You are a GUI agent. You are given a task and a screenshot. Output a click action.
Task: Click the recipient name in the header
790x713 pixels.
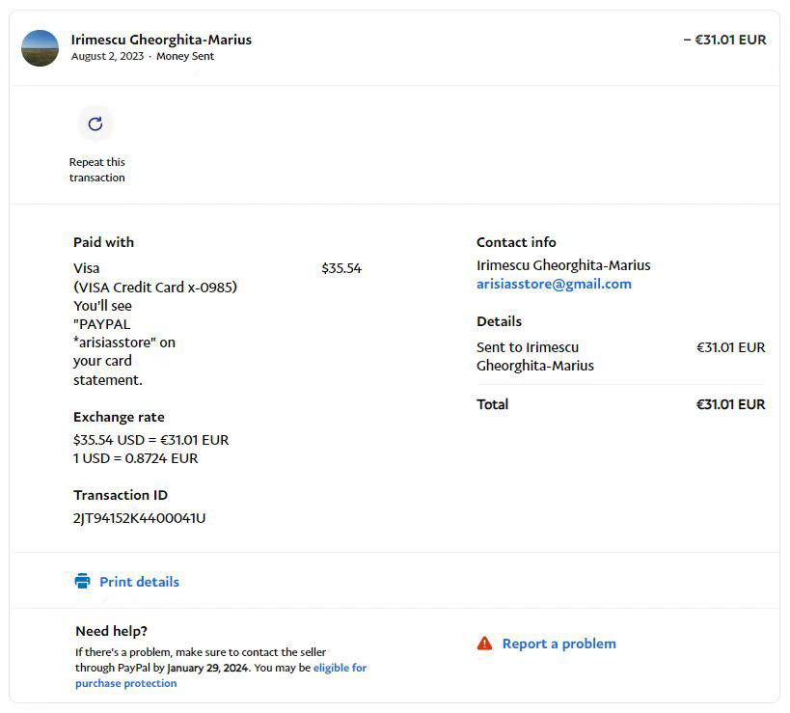161,40
